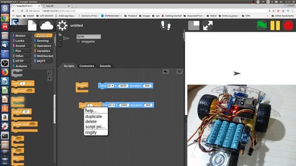This screenshot has width=296, height=166.
Task: Toggle single stepping footprints icon
Action: click(166, 25)
